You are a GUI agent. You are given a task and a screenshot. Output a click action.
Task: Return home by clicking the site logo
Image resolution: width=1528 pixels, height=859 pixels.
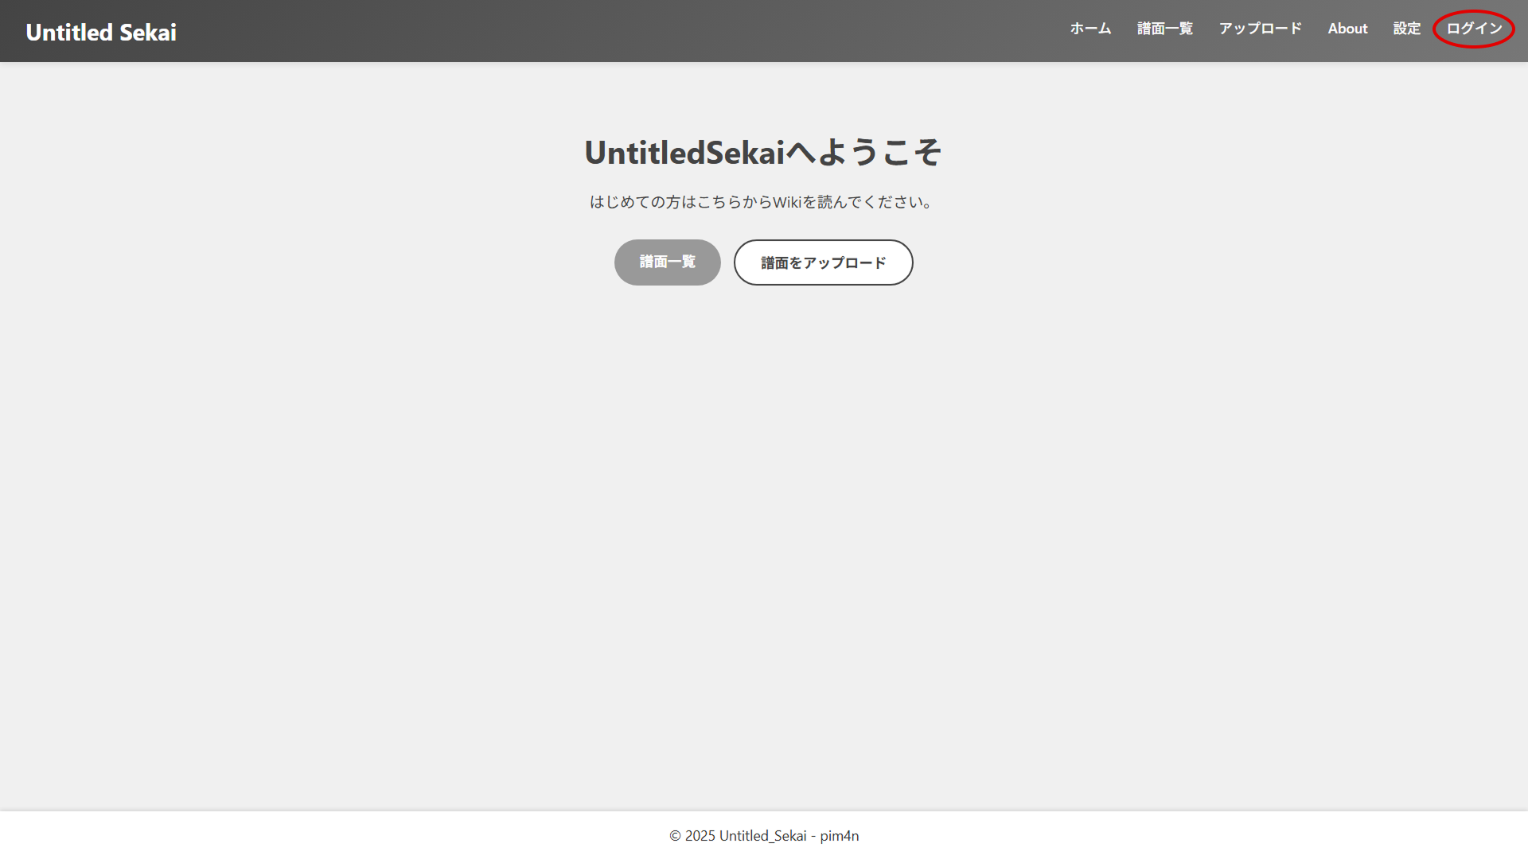point(100,32)
